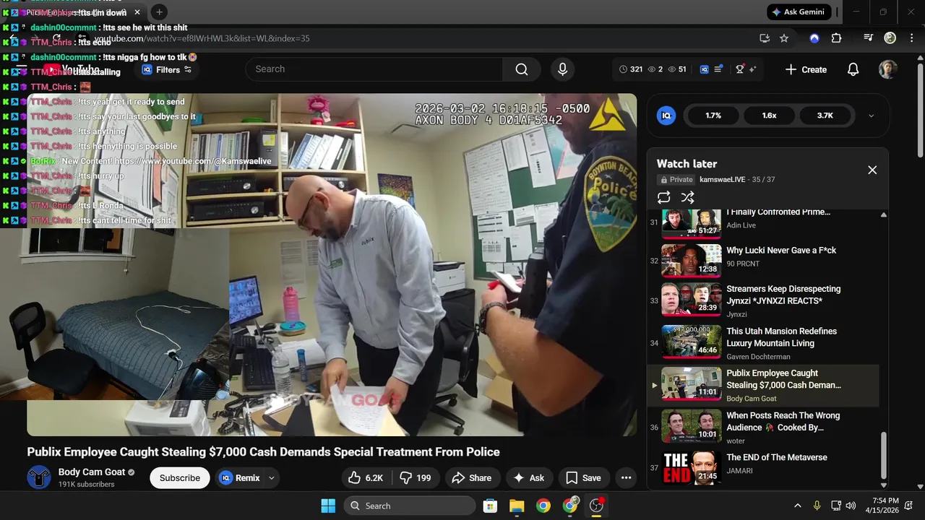Expand the vidIQ score panel chevron
Image resolution: width=925 pixels, height=520 pixels.
871,116
